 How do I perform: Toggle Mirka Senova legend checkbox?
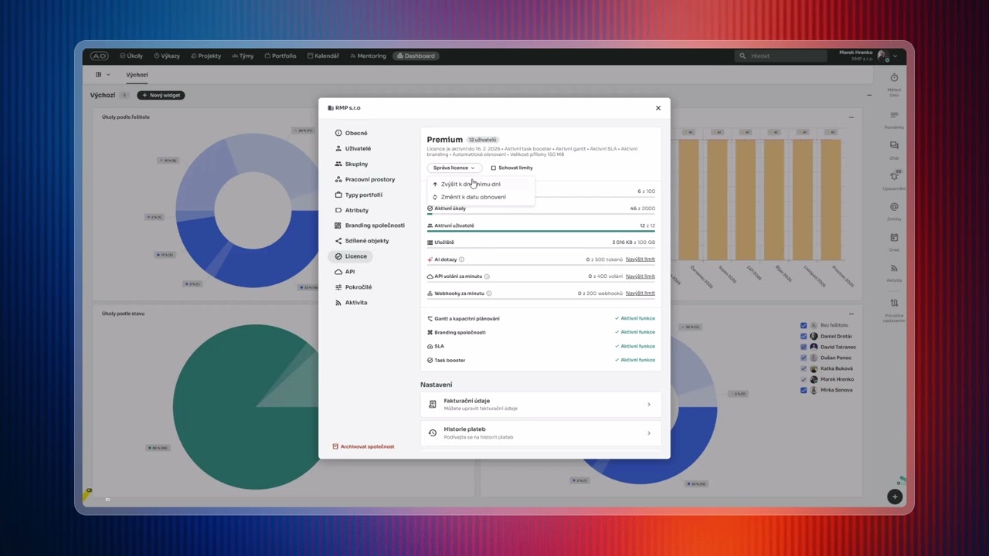(x=804, y=391)
